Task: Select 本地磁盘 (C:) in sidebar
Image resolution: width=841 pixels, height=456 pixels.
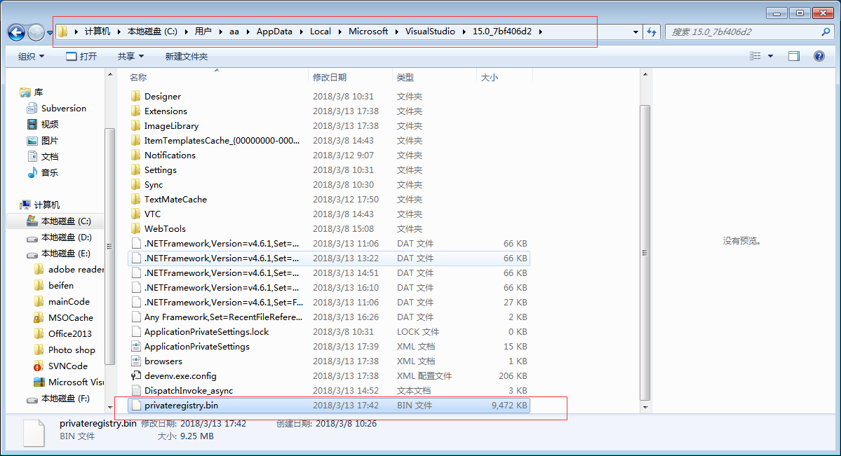Action: pos(66,221)
